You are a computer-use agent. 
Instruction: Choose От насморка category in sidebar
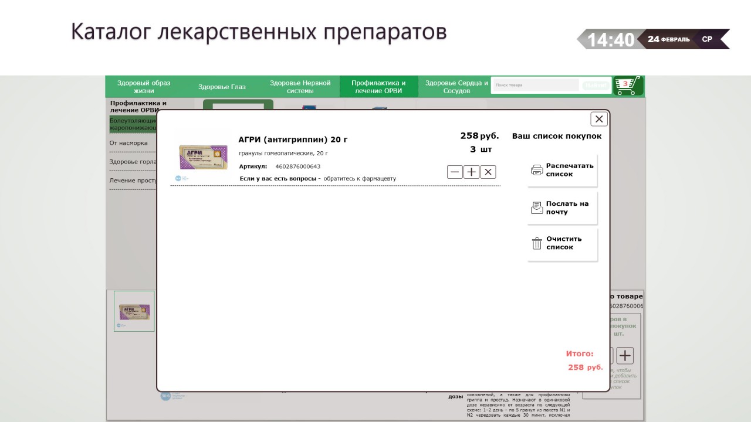pyautogui.click(x=129, y=143)
